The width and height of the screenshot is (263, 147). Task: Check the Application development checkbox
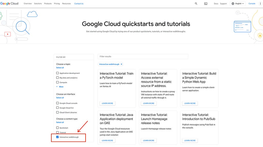[57, 73]
